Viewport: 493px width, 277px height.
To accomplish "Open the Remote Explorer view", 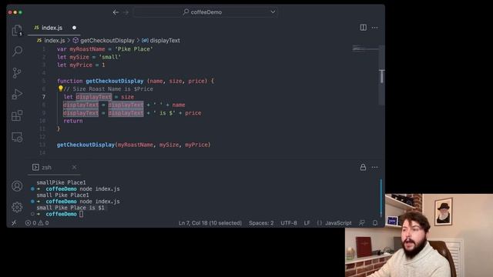I will (17, 137).
